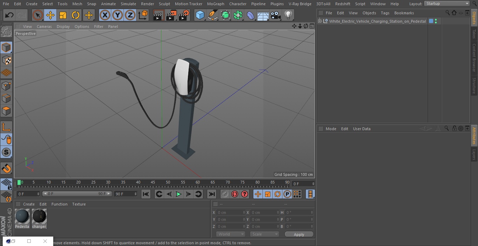Image resolution: width=478 pixels, height=246 pixels.
Task: Open the MoGraph menu
Action: pos(216,4)
